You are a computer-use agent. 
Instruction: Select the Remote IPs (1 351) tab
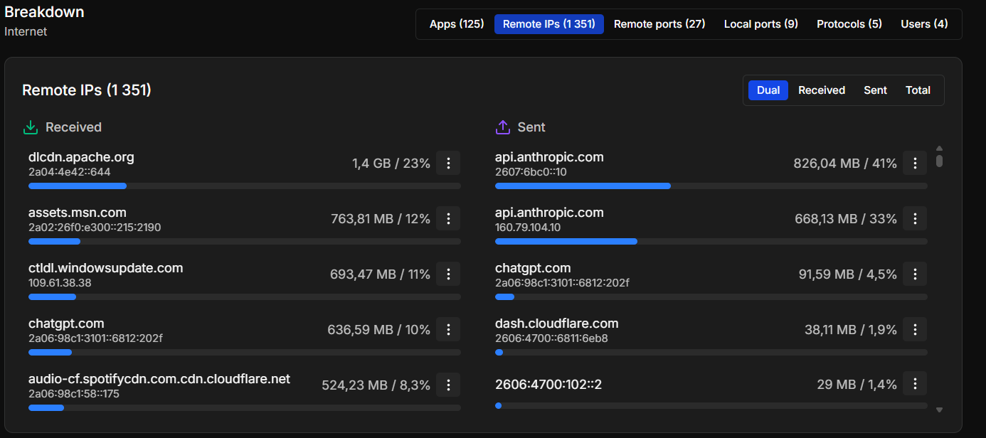(549, 24)
